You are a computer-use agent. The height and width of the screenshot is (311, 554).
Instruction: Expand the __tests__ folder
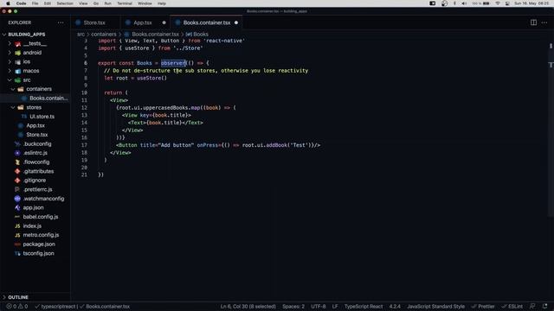tap(10, 44)
